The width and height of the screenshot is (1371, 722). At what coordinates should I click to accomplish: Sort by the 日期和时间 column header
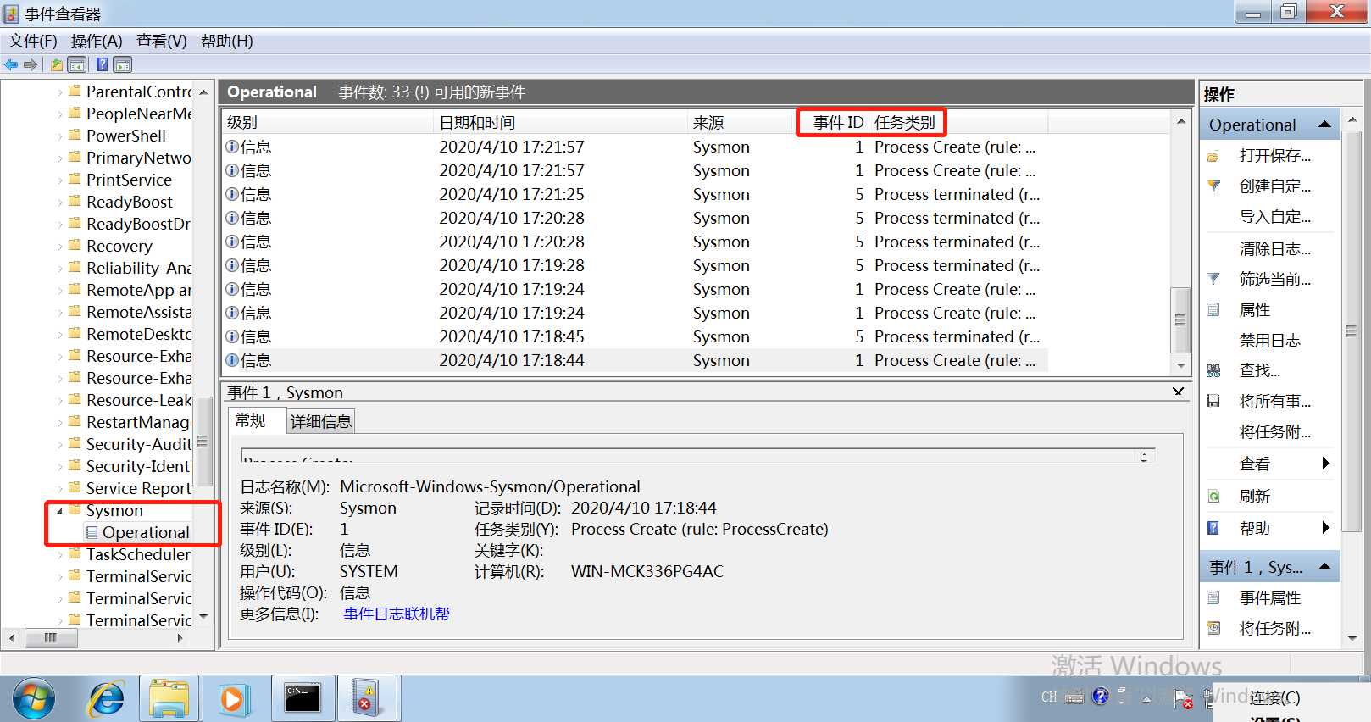(560, 122)
